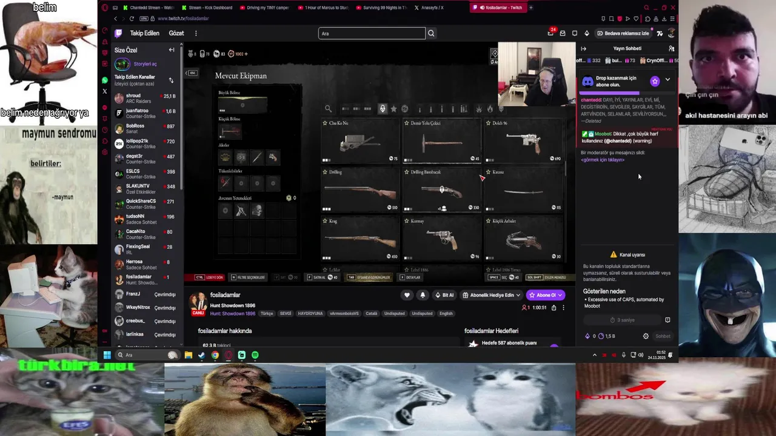Reload the page with the refresh icon
Image resolution: width=776 pixels, height=436 pixels.
(132, 19)
